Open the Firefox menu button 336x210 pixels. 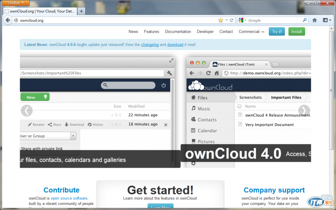(16, 3)
